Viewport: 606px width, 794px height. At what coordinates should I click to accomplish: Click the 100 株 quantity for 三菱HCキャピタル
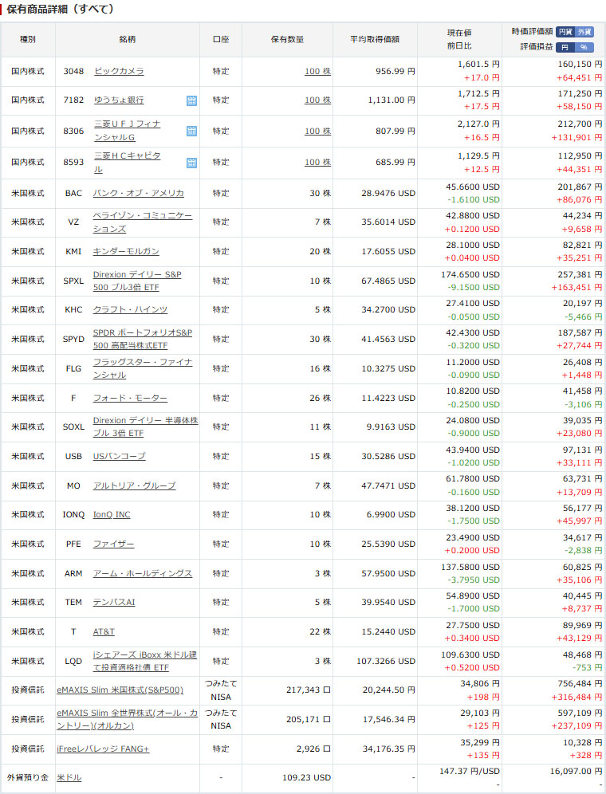[x=317, y=163]
